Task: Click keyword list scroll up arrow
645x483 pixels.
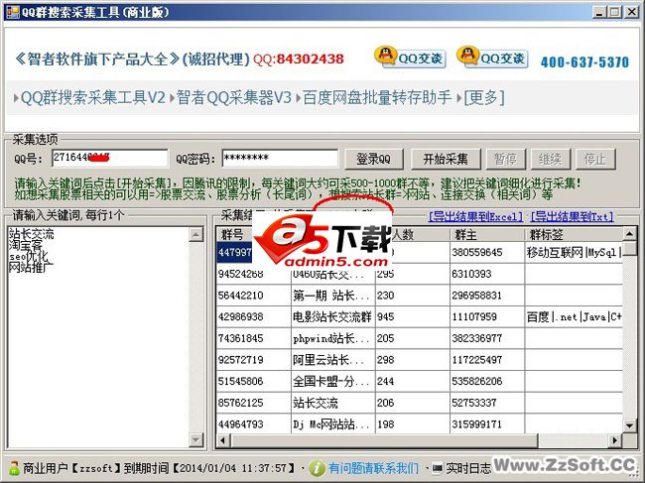Action: pyautogui.click(x=195, y=234)
